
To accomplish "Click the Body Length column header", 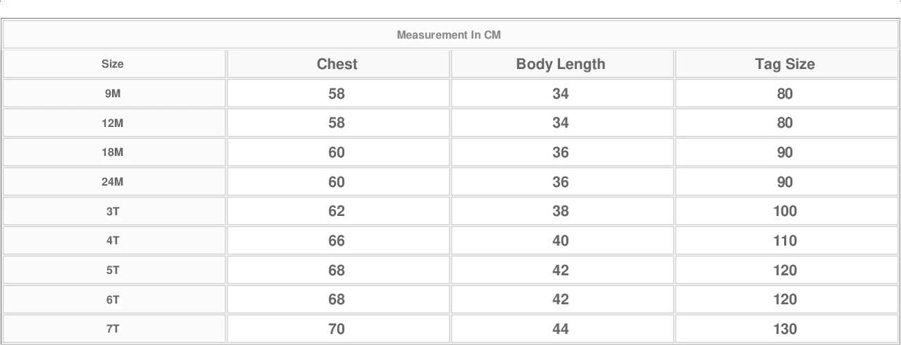I will pyautogui.click(x=560, y=64).
